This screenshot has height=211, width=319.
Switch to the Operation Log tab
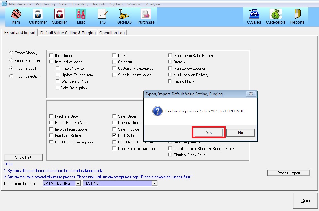coord(112,33)
